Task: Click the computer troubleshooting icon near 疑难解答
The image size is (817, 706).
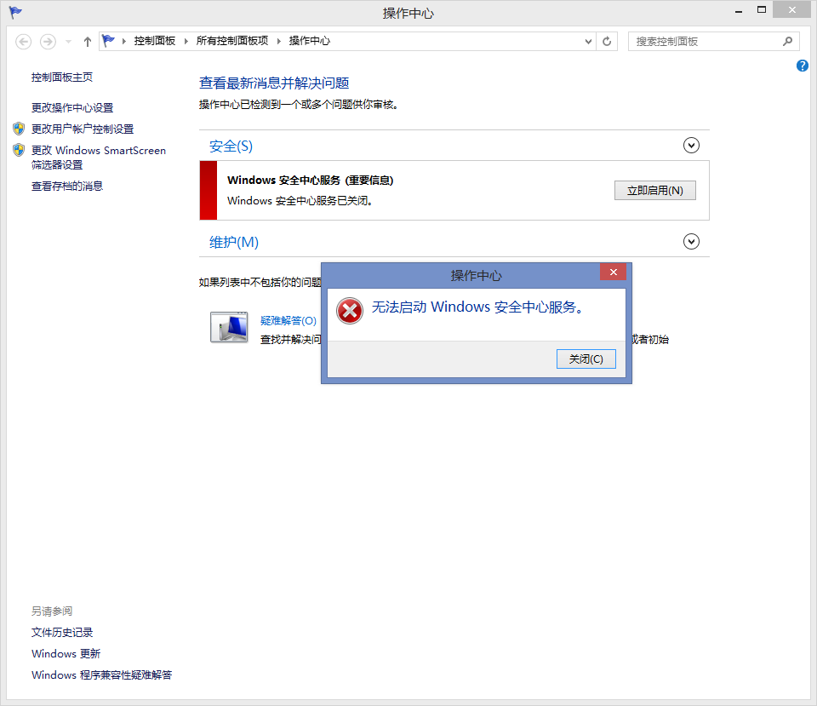Action: (228, 326)
